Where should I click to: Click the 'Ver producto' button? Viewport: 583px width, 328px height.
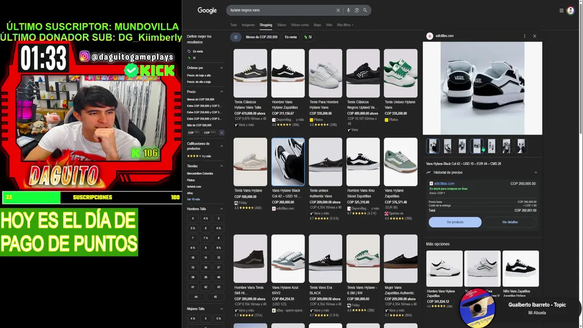[x=455, y=222]
